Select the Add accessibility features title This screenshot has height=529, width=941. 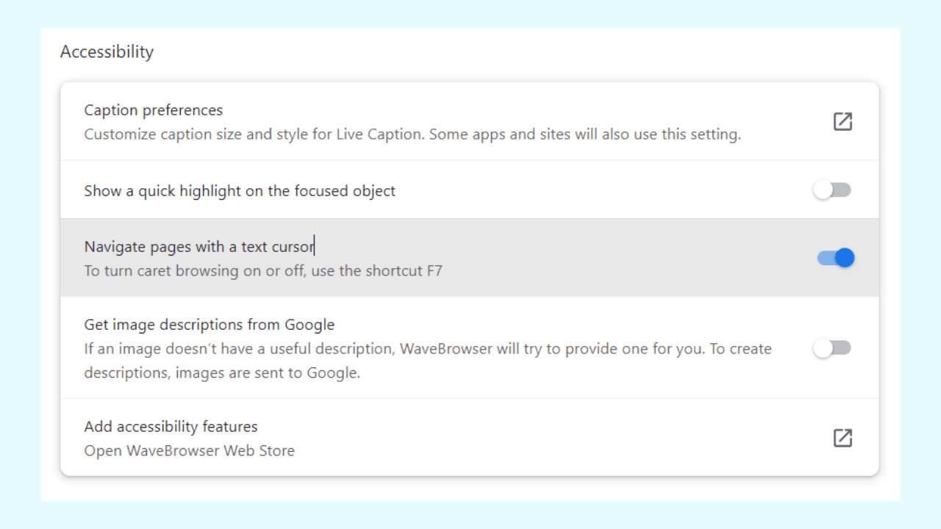171,427
